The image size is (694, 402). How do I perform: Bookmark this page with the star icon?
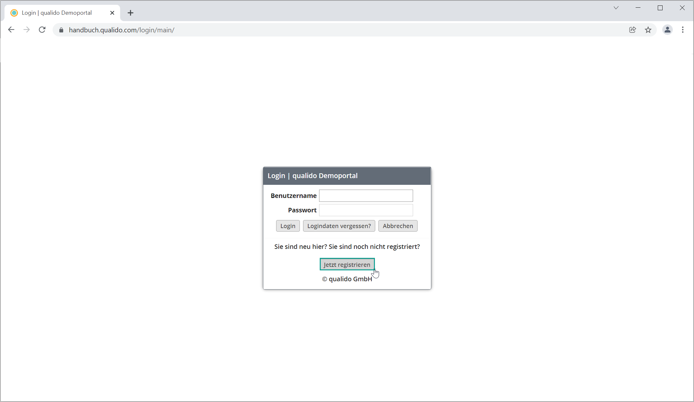[x=648, y=30]
